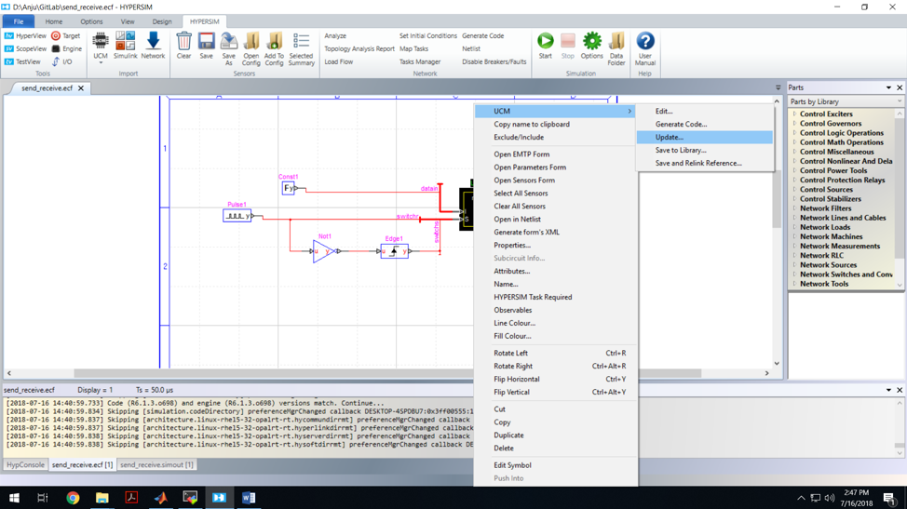The image size is (907, 509).
Task: Open the document tab list dropdown
Action: coord(778,87)
